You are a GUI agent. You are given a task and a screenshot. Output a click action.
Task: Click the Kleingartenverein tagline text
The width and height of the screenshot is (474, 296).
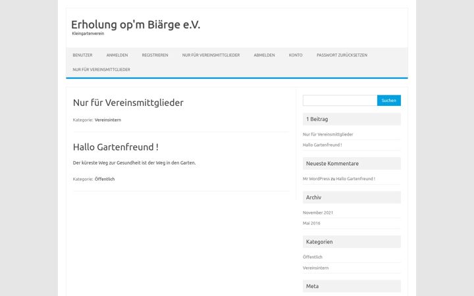(88, 34)
